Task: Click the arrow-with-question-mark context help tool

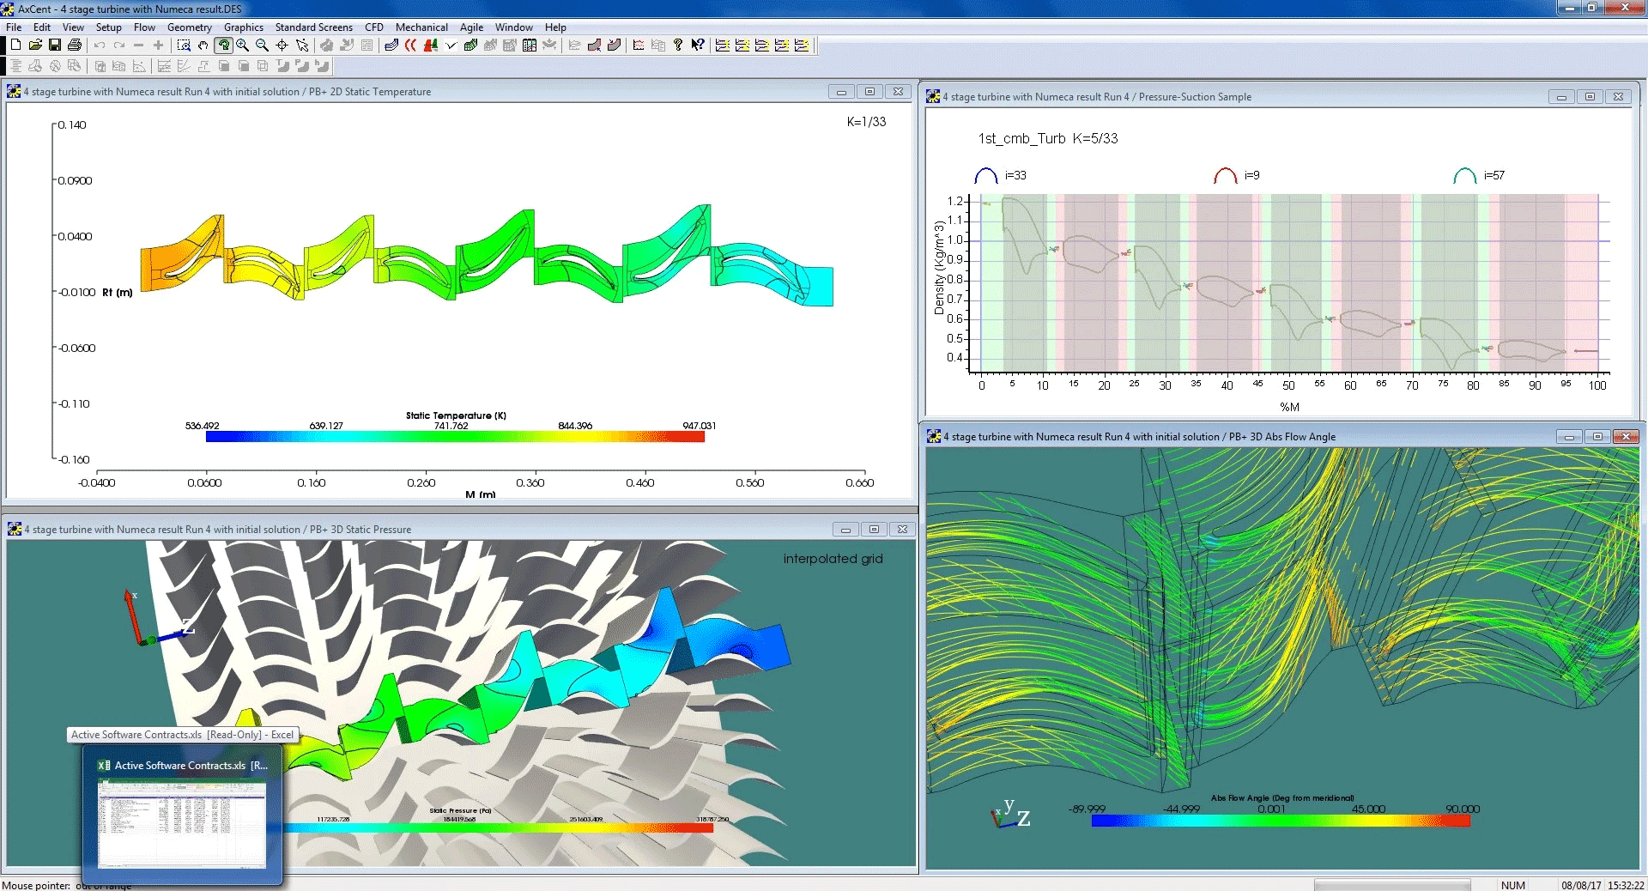Action: pos(698,45)
